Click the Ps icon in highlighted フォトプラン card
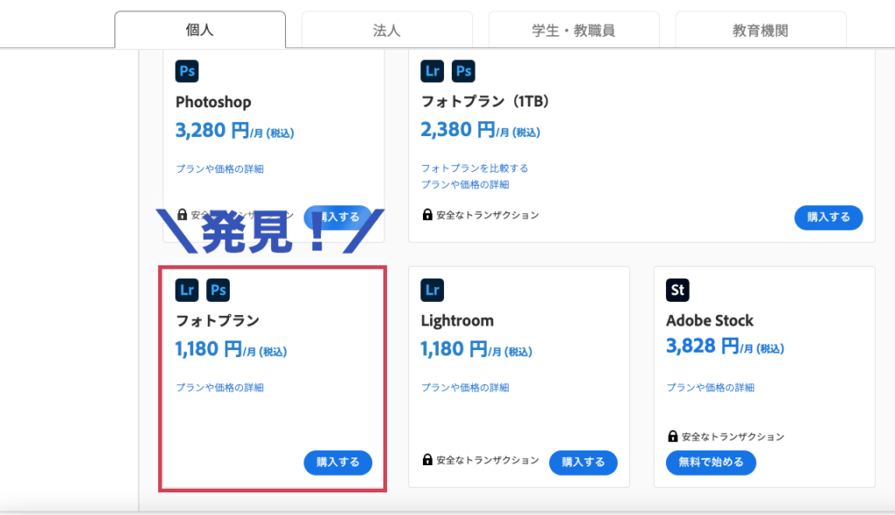Image resolution: width=895 pixels, height=515 pixels. click(218, 290)
